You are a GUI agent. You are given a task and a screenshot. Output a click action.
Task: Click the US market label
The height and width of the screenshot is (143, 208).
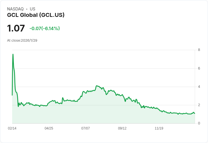point(32,9)
